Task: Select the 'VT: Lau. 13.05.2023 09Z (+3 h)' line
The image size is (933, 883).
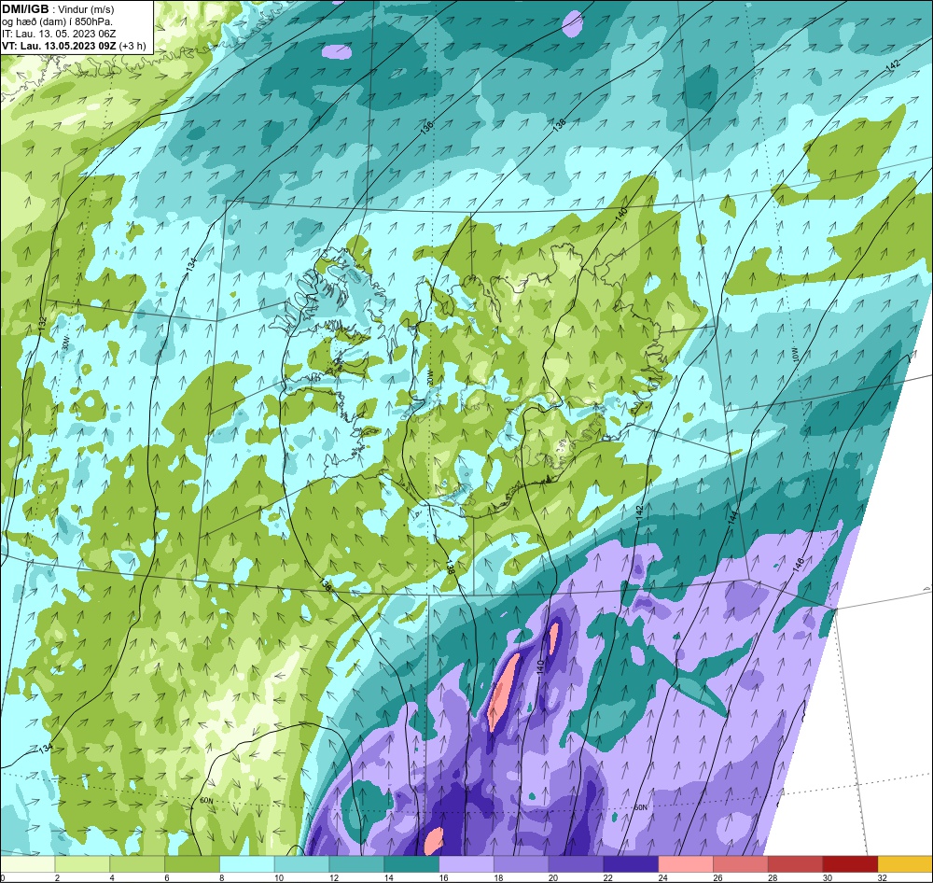Action: [74, 46]
